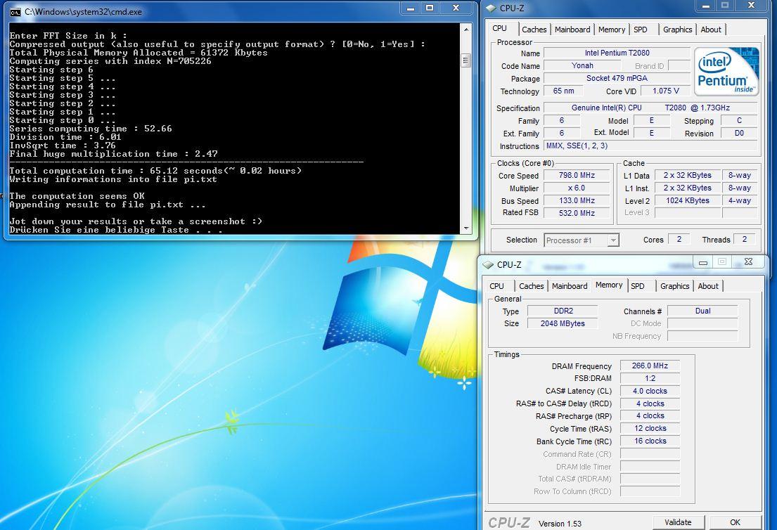Click the DRAM Frequency value '266.0 MHz'
Image resolution: width=777 pixels, height=530 pixels.
[650, 366]
